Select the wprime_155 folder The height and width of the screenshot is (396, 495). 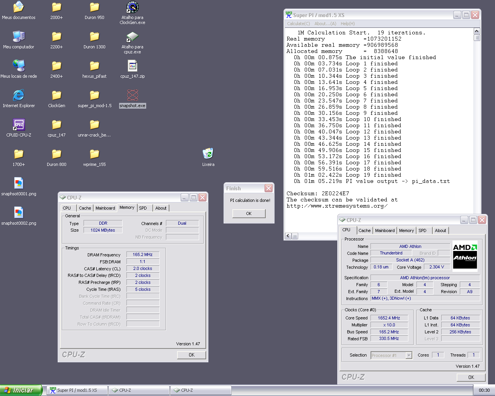coord(94,157)
